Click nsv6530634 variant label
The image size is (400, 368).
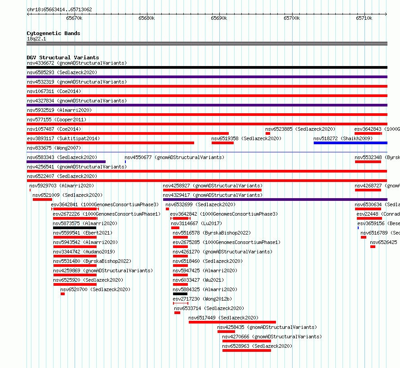coord(377,204)
